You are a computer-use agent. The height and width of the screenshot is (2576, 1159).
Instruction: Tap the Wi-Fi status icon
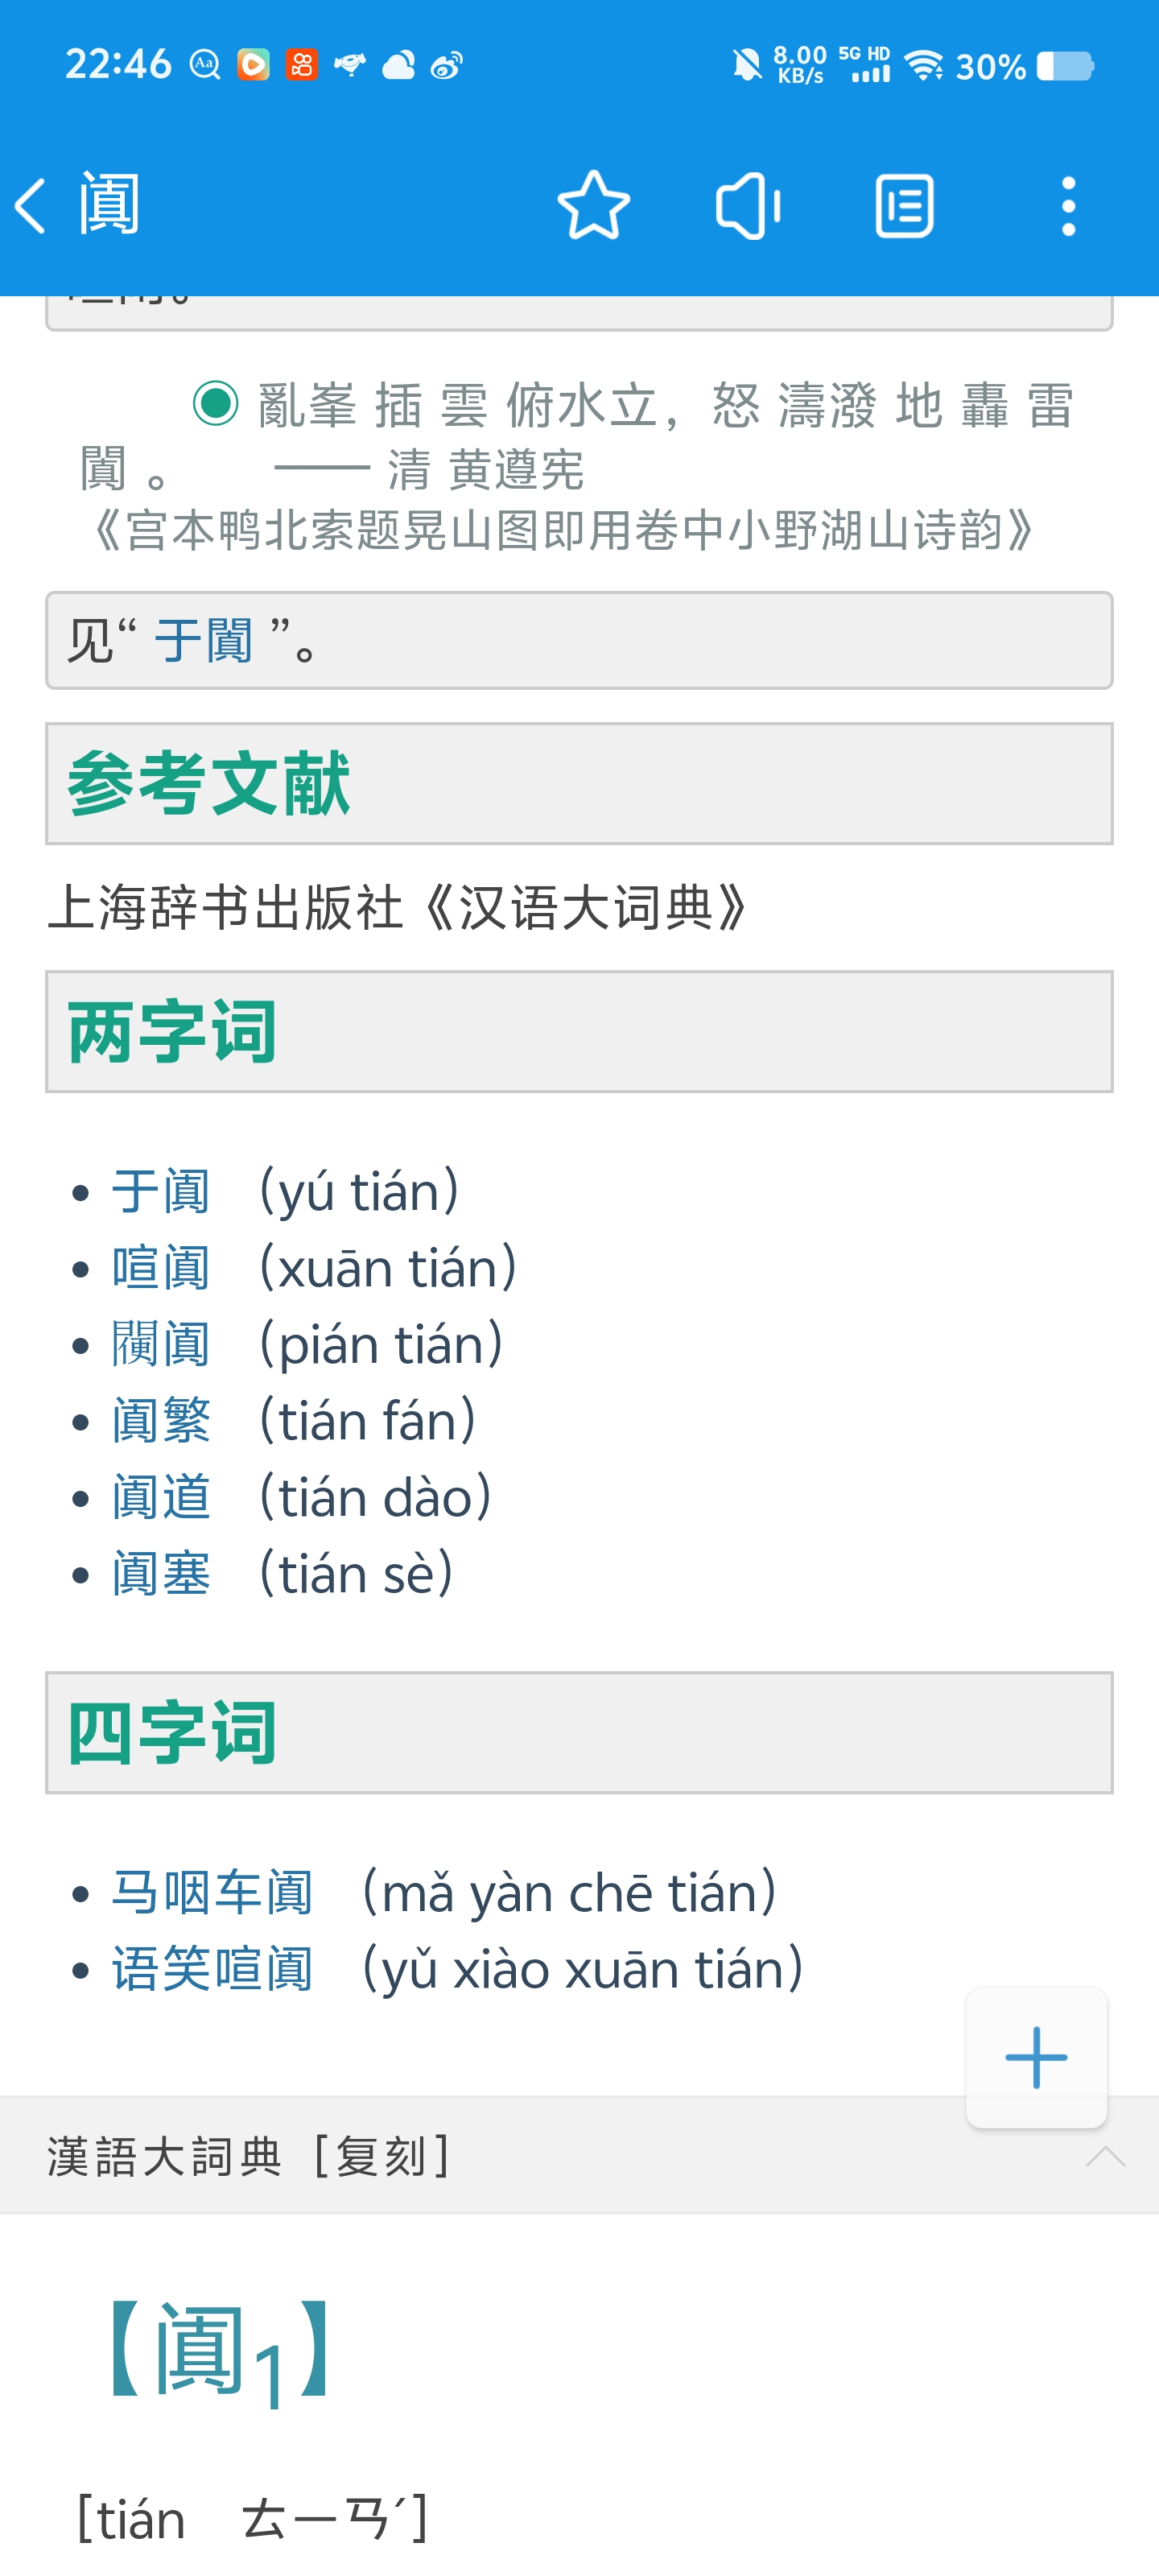coord(923,66)
